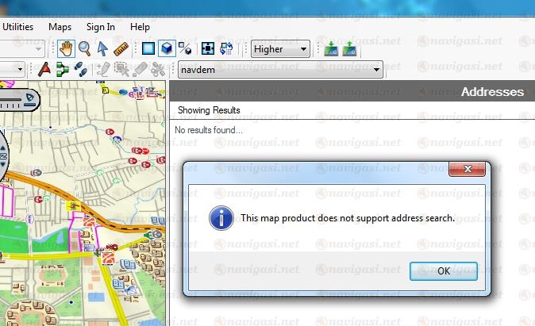Switch to 2D map view
The image size is (535, 326).
(x=148, y=49)
